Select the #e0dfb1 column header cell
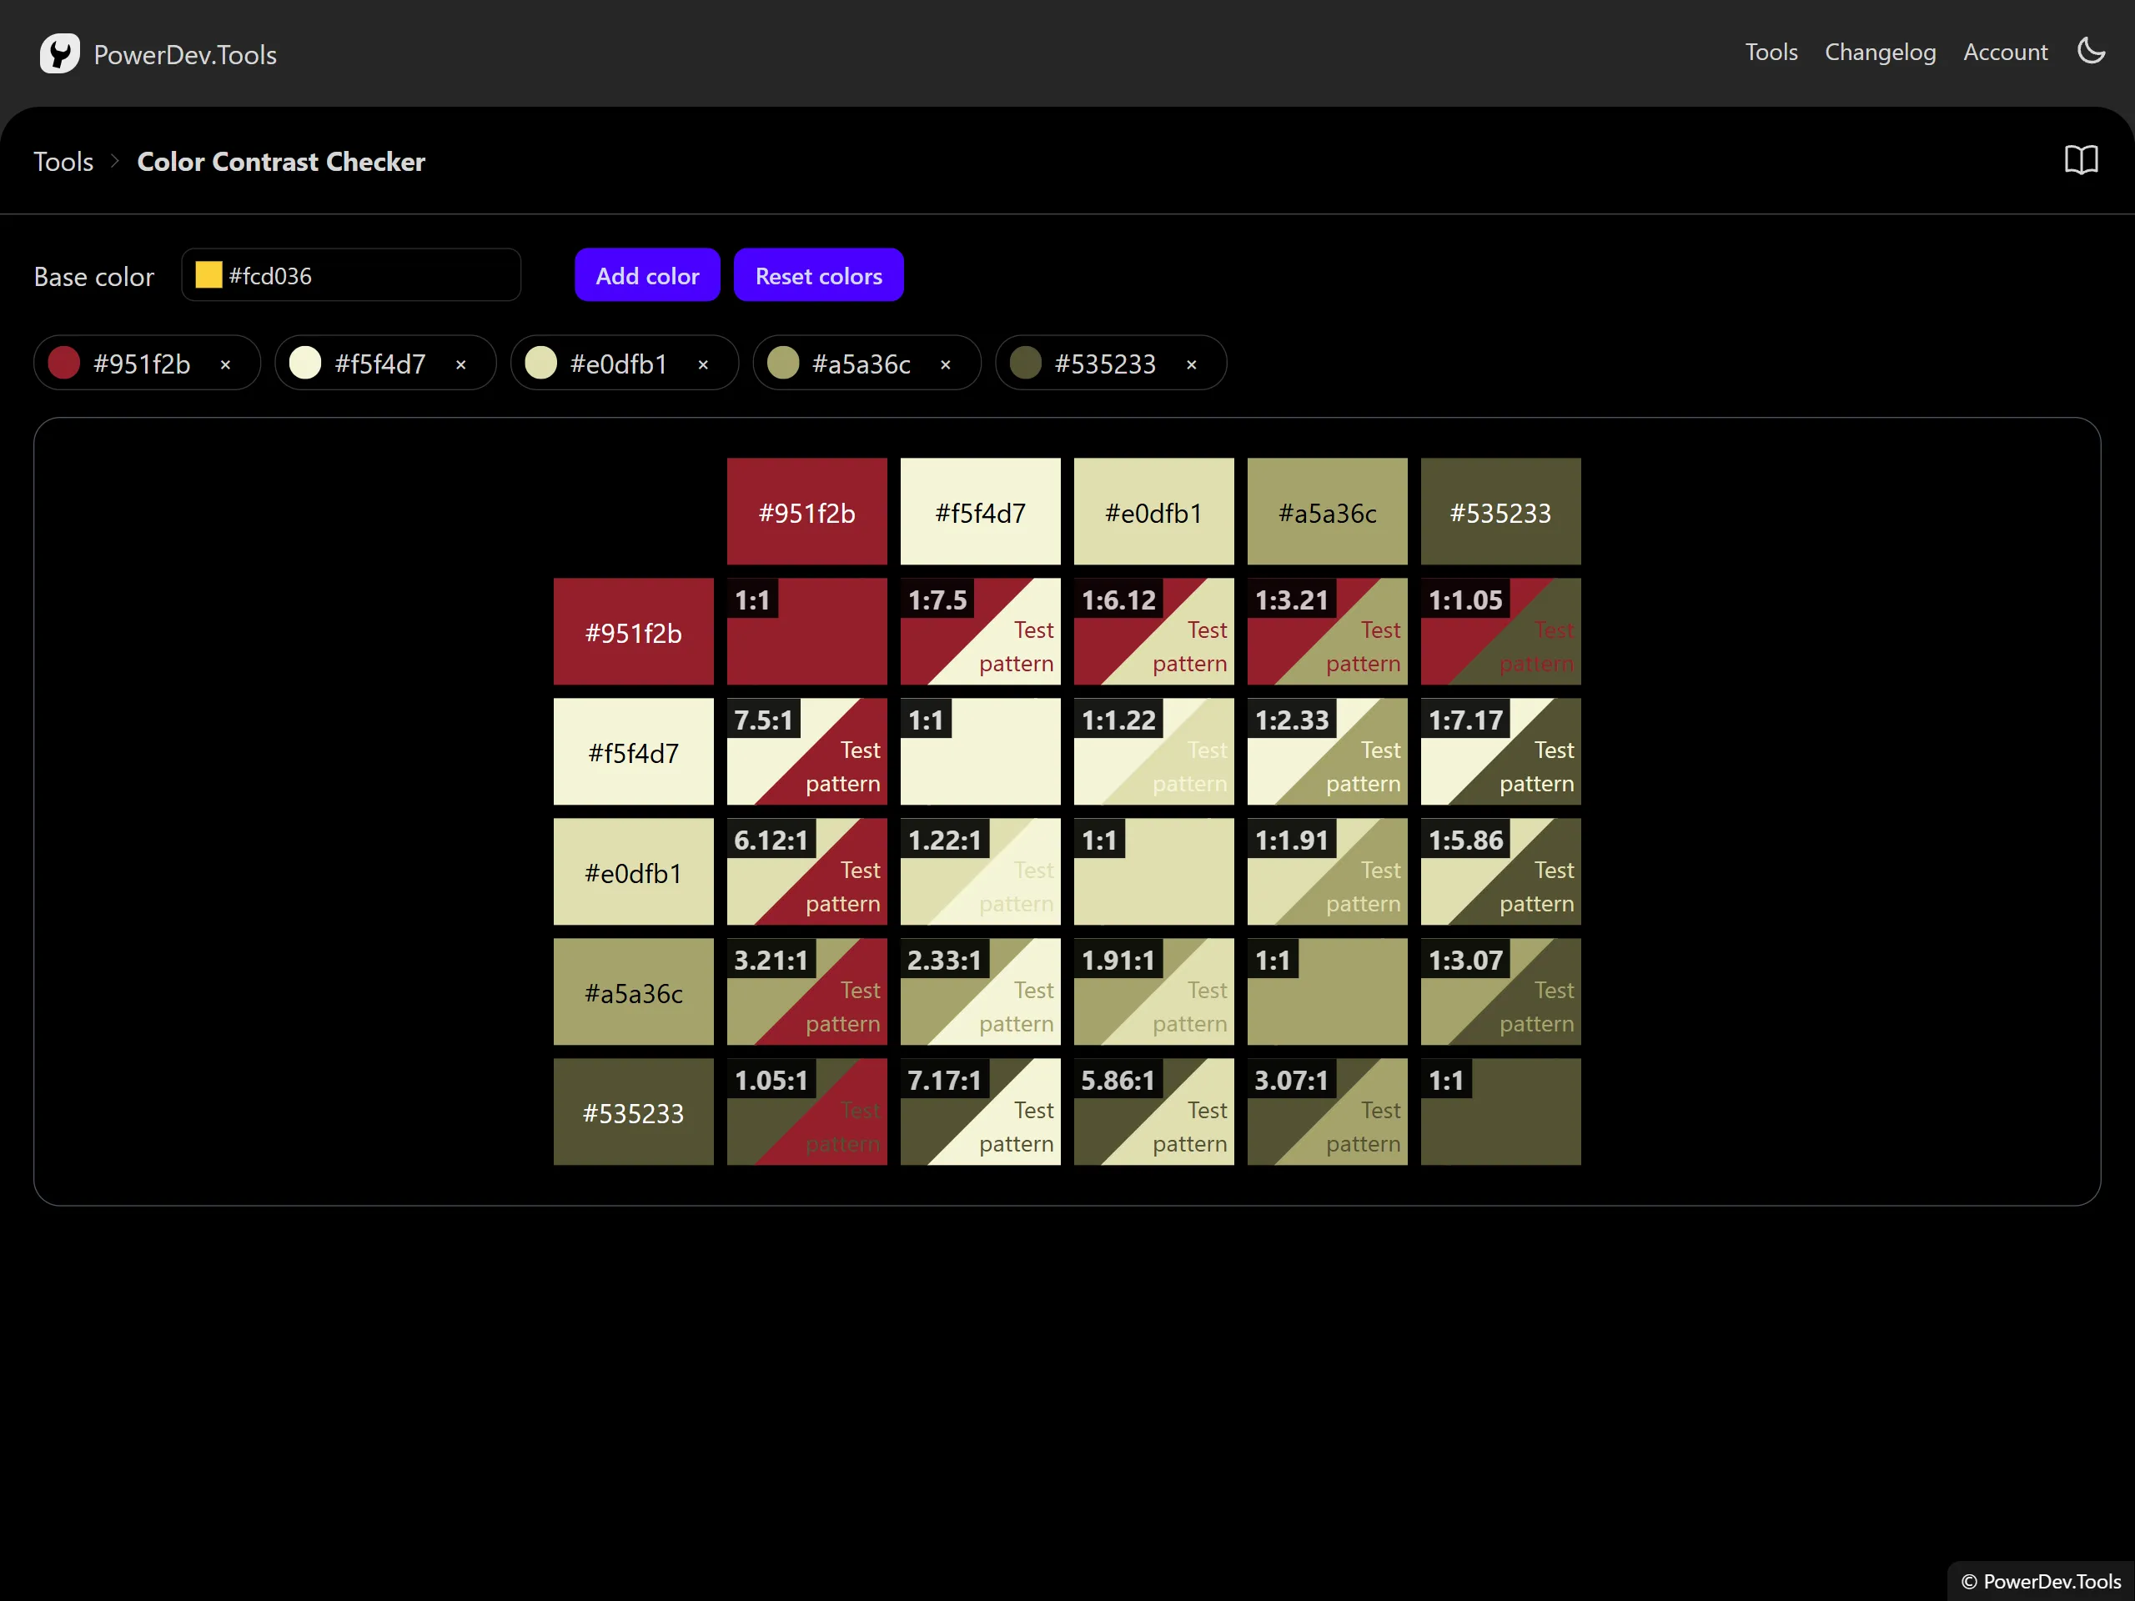 [1154, 511]
